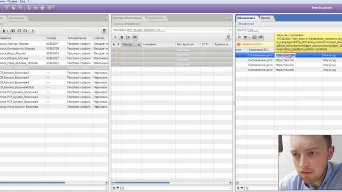The image size is (342, 192).
Task: Open the Вид menu
Action: (x=22, y=1)
